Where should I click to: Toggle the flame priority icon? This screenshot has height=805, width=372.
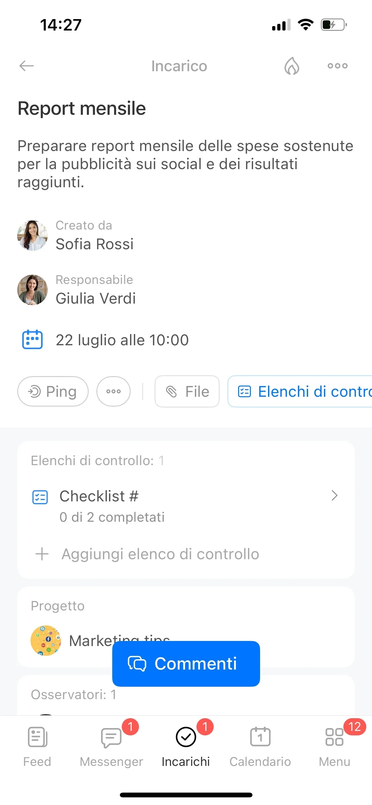292,66
